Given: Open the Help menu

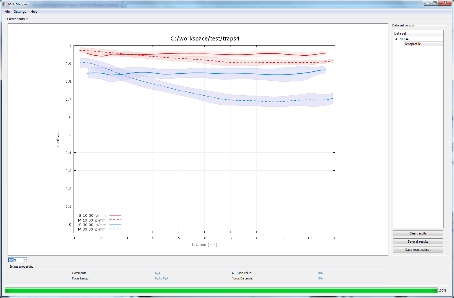Looking at the screenshot, I should click(34, 12).
